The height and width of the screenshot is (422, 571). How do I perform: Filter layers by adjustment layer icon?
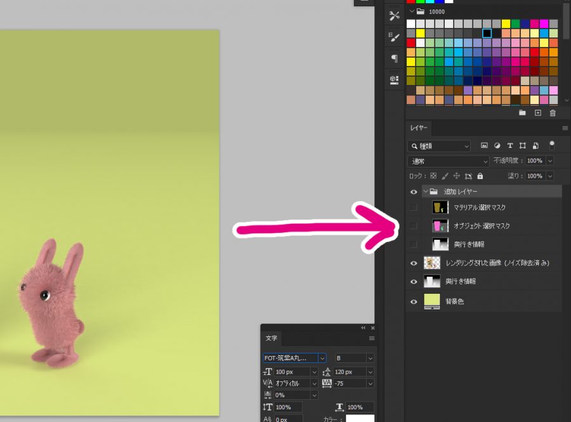(497, 145)
